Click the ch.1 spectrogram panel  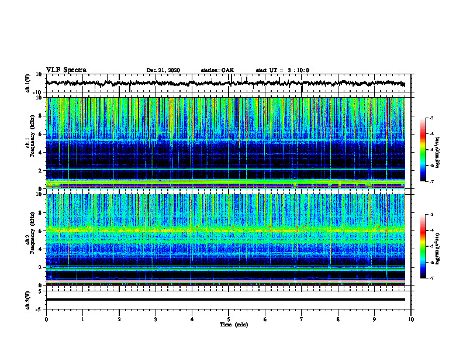pyautogui.click(x=225, y=143)
